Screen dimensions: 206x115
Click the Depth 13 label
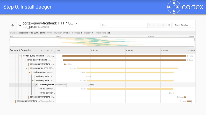tap(88, 33)
